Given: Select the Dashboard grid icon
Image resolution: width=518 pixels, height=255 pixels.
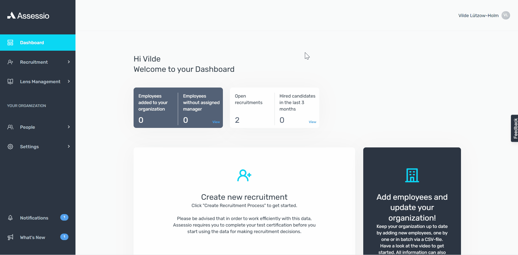Looking at the screenshot, I should point(10,43).
